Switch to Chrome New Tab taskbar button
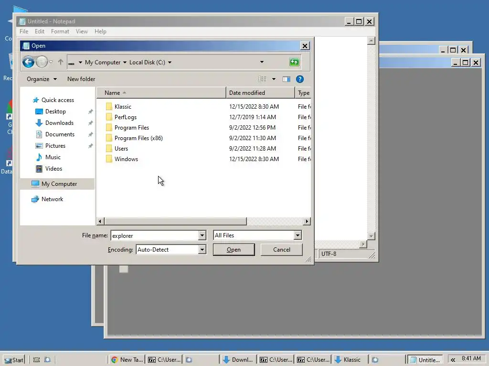This screenshot has width=489, height=366. 127,360
